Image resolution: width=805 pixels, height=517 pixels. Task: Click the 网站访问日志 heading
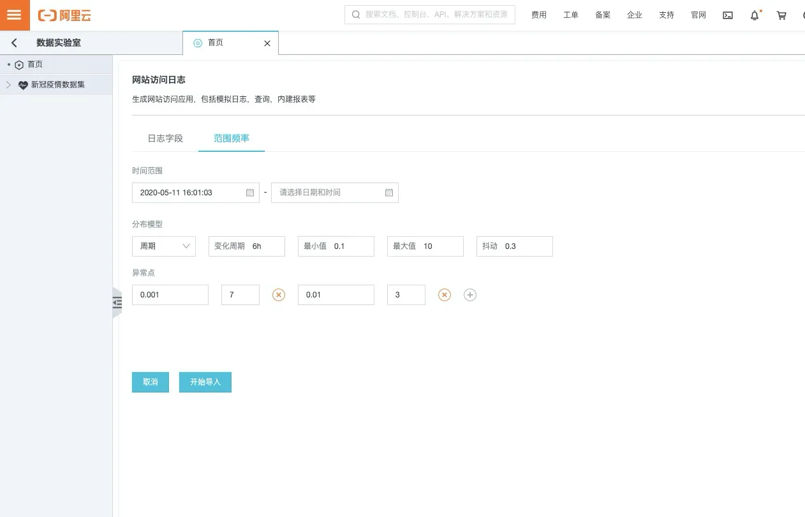[x=159, y=80]
